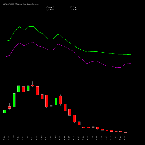
Task: Select the close value C: 0.07
Action: click(x=50, y=8)
